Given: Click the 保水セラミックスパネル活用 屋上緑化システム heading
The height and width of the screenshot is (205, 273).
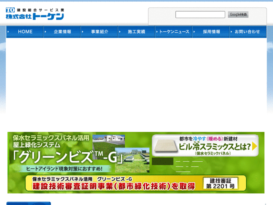Looking at the screenshot, I should [51, 141].
